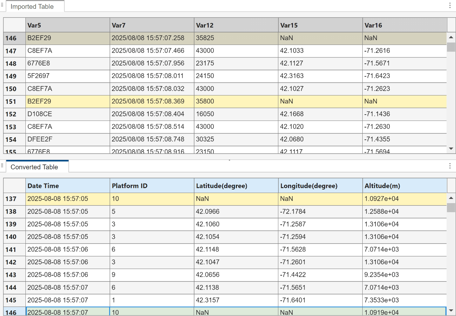Select the Var7 column header
456x316 pixels.
[152, 25]
